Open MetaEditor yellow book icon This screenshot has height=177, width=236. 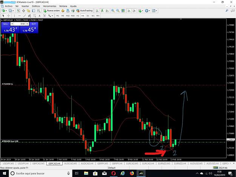[x=63, y=11]
